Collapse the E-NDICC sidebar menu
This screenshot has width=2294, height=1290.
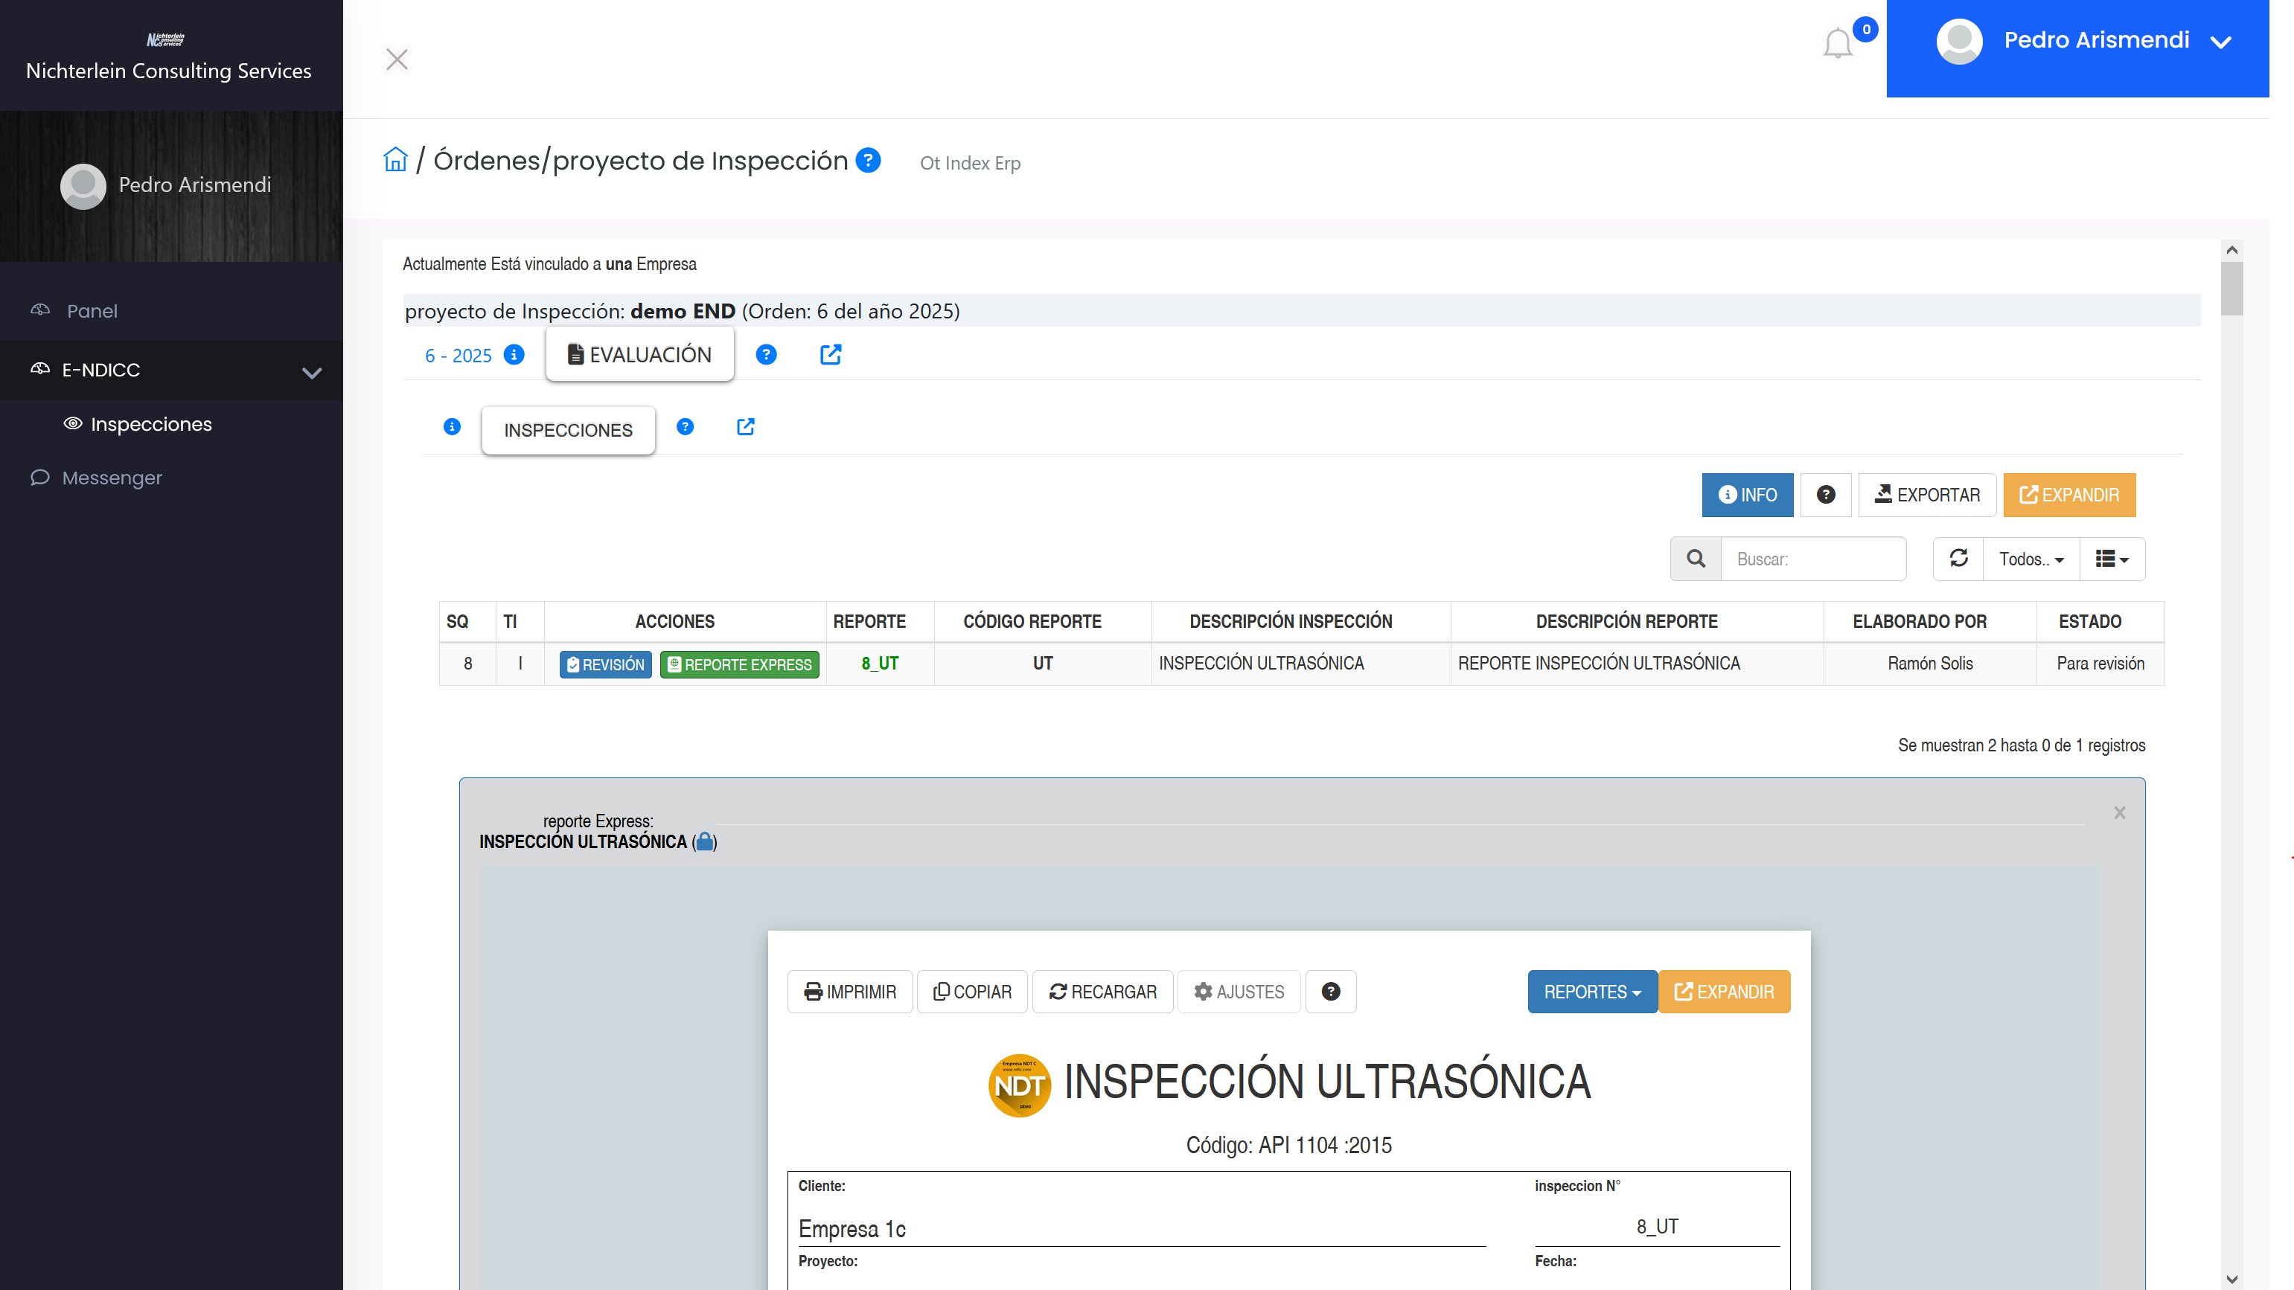click(311, 372)
